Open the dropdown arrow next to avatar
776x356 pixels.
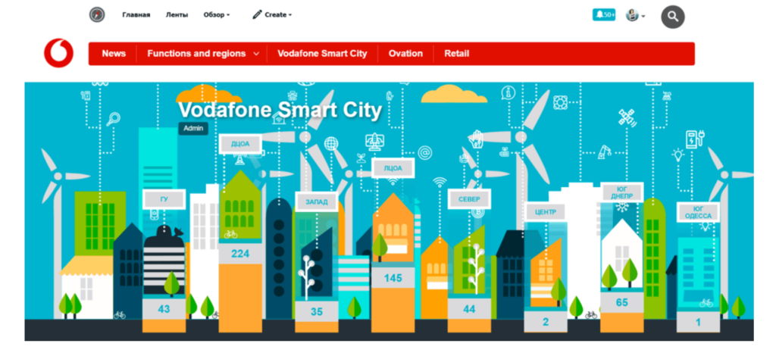(x=643, y=16)
